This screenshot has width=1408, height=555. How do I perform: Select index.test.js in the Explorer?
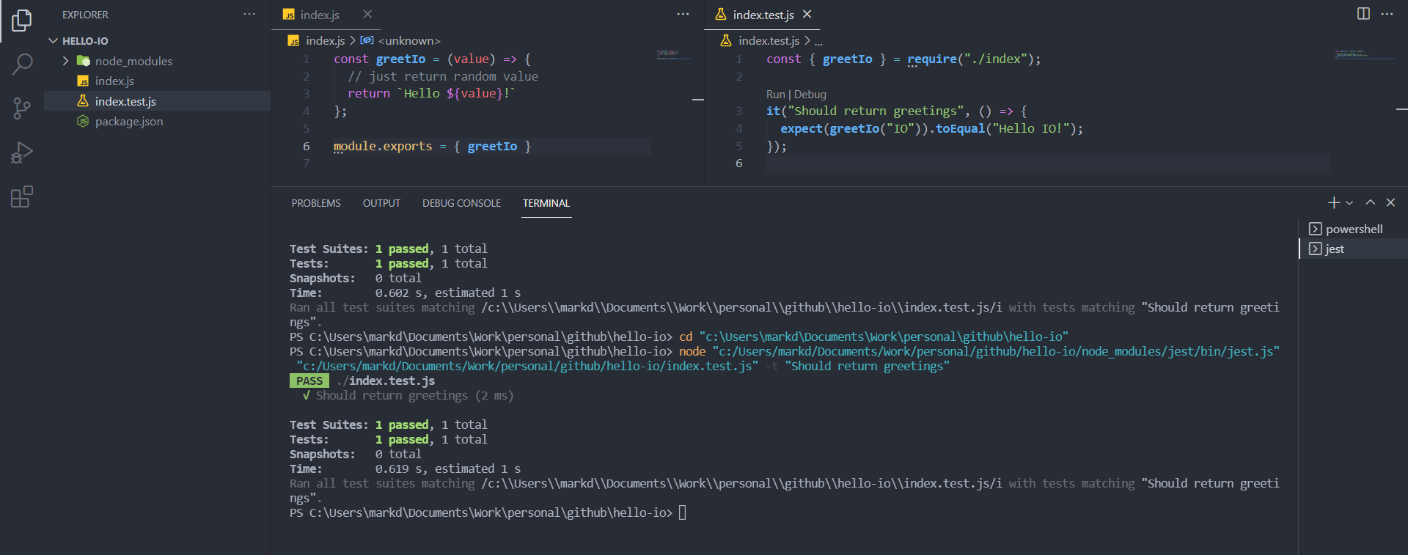tap(157, 101)
